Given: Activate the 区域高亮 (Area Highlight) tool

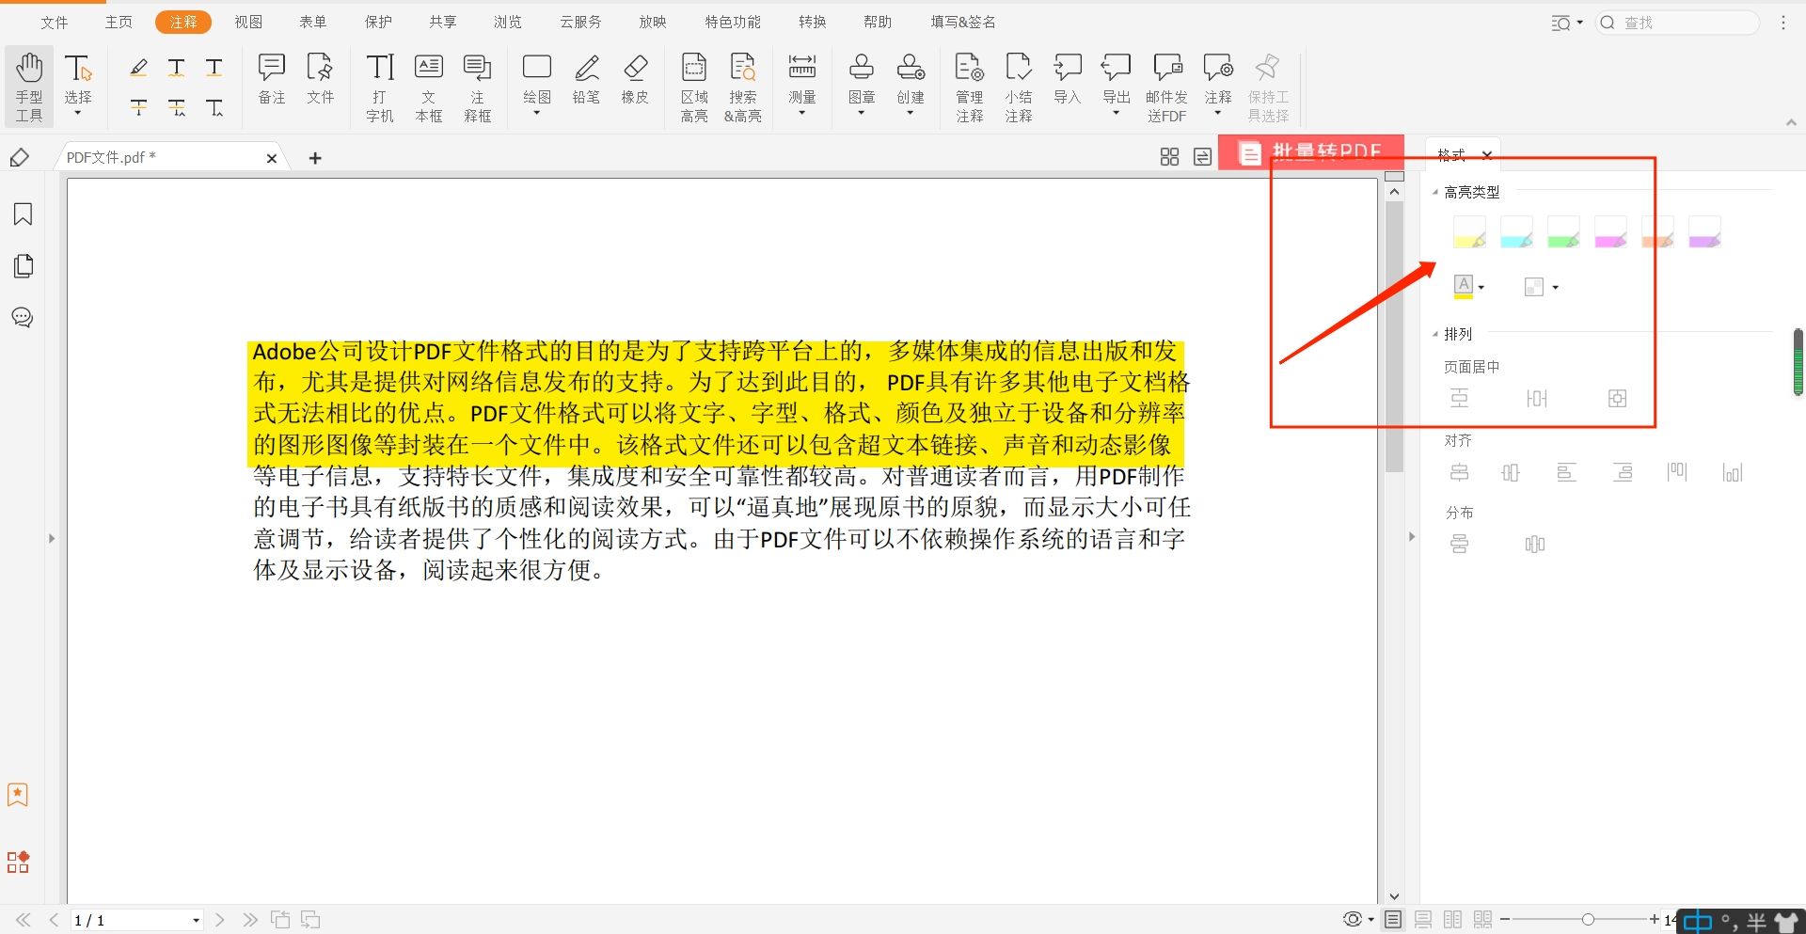Looking at the screenshot, I should [694, 85].
